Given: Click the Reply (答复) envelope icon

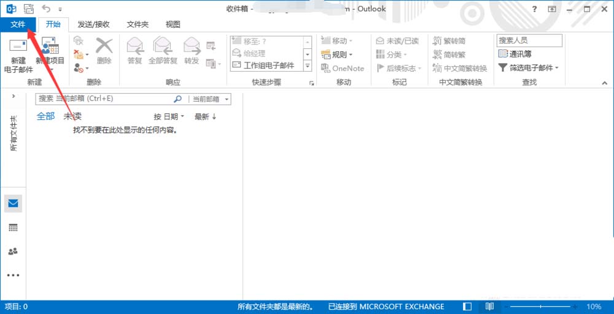Looking at the screenshot, I should (x=134, y=47).
